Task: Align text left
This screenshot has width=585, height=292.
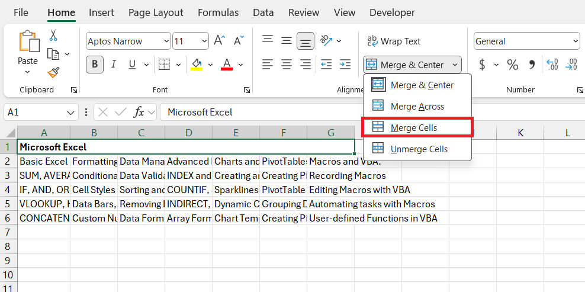Action: tap(267, 65)
